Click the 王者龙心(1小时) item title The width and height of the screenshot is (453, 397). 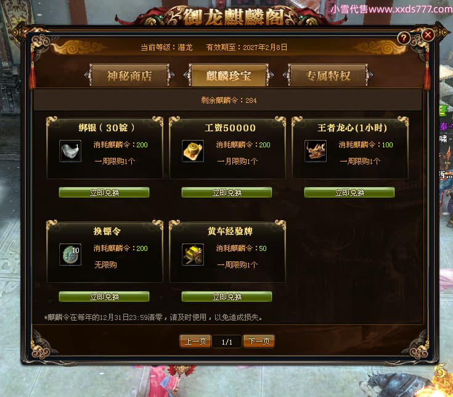point(352,128)
